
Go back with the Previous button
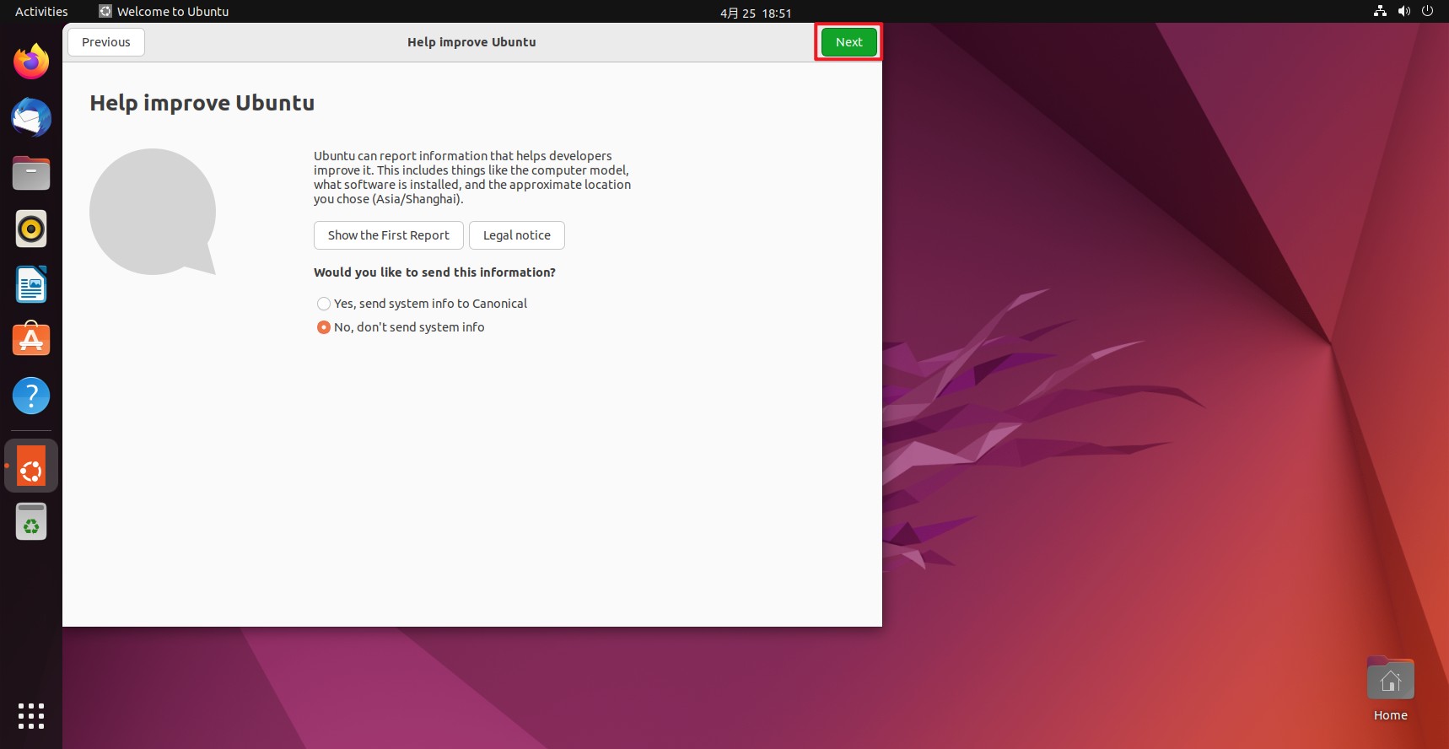[x=106, y=42]
